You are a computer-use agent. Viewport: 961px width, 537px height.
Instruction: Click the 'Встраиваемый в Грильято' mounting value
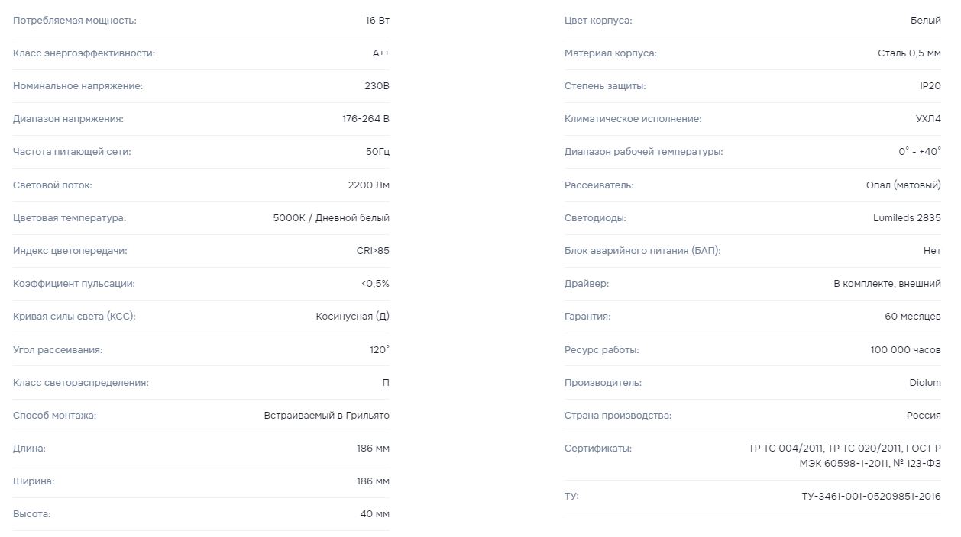tap(326, 416)
